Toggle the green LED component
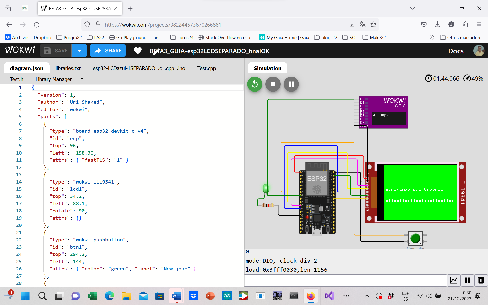This screenshot has height=305, width=488. coord(266,189)
